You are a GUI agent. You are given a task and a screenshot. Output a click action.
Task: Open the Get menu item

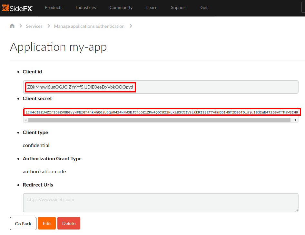point(204,7)
